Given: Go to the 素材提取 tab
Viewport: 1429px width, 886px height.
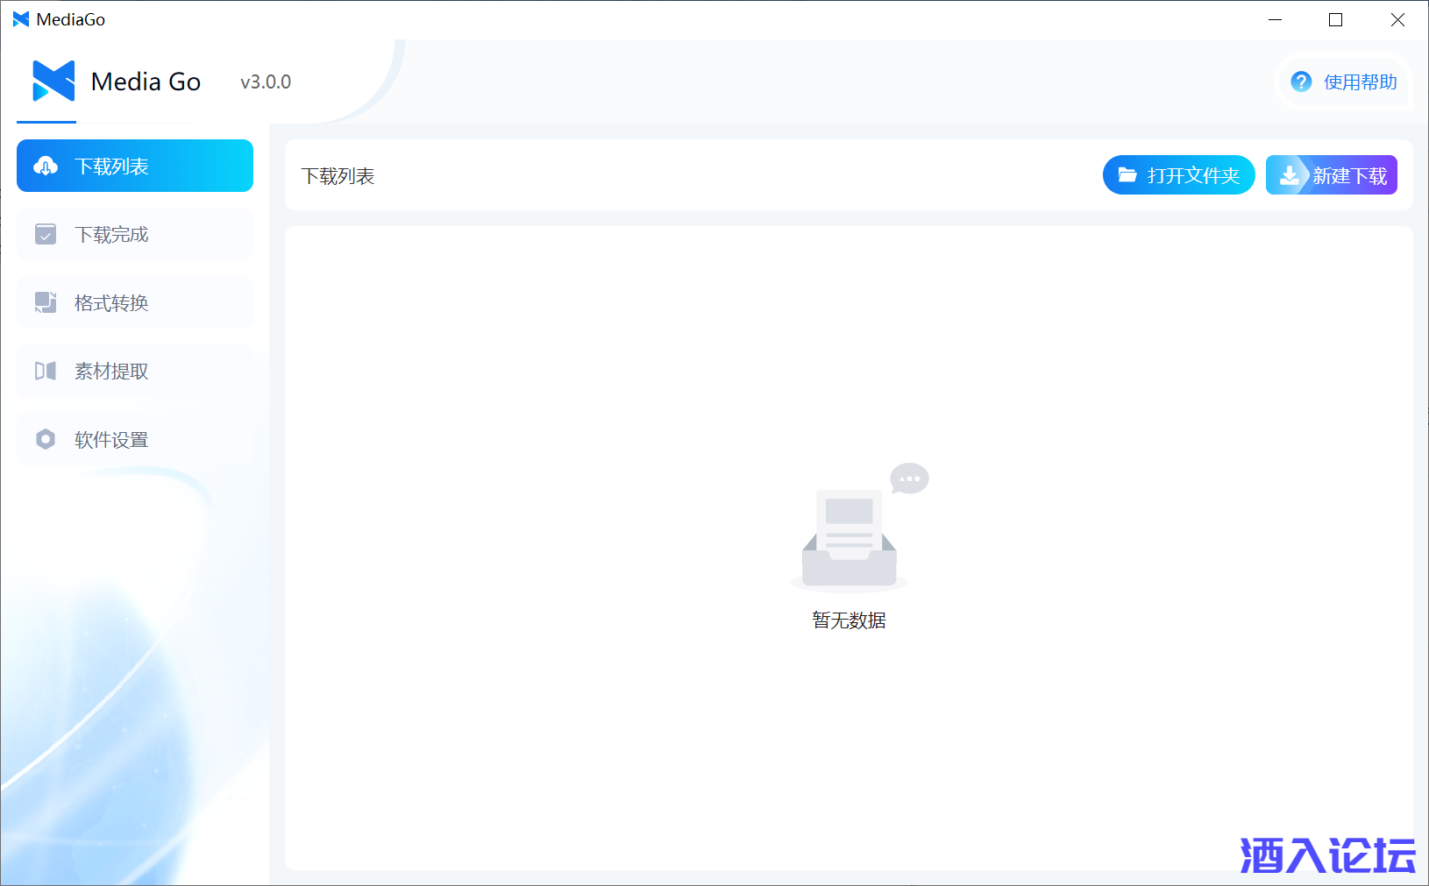Looking at the screenshot, I should point(135,371).
